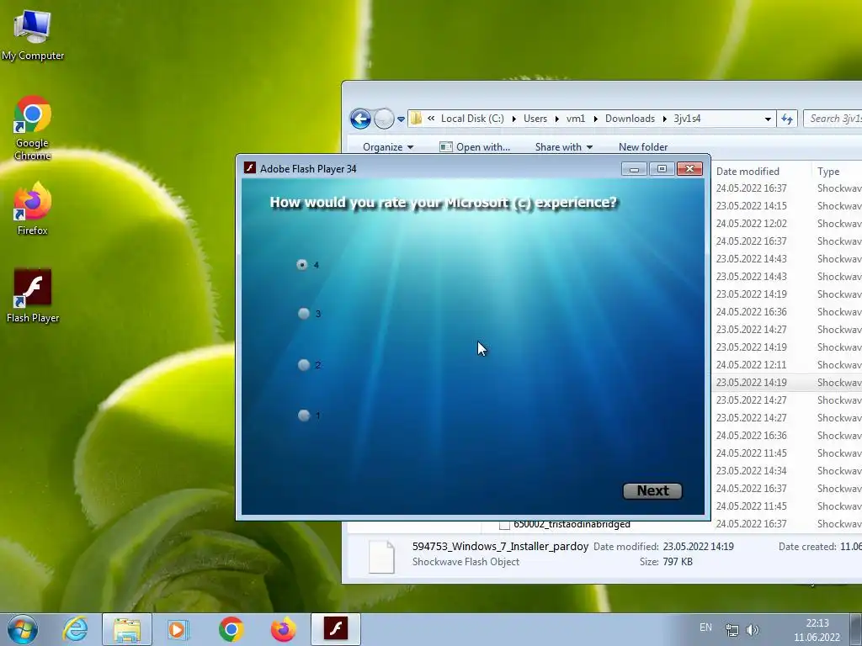Click the 797 KB size value
This screenshot has width=862, height=646.
(x=678, y=562)
